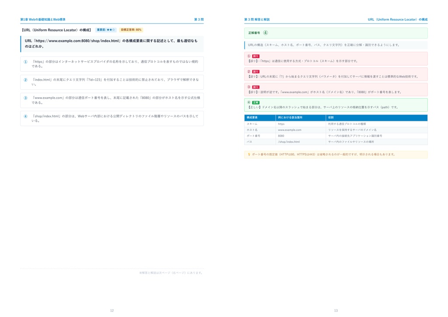This screenshot has width=448, height=317.
Task: Click the /shop/index.html cell in the table
Action: [301, 142]
